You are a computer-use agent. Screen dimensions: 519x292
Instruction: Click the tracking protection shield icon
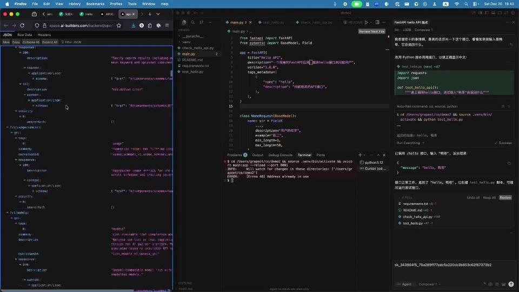click(x=37, y=25)
